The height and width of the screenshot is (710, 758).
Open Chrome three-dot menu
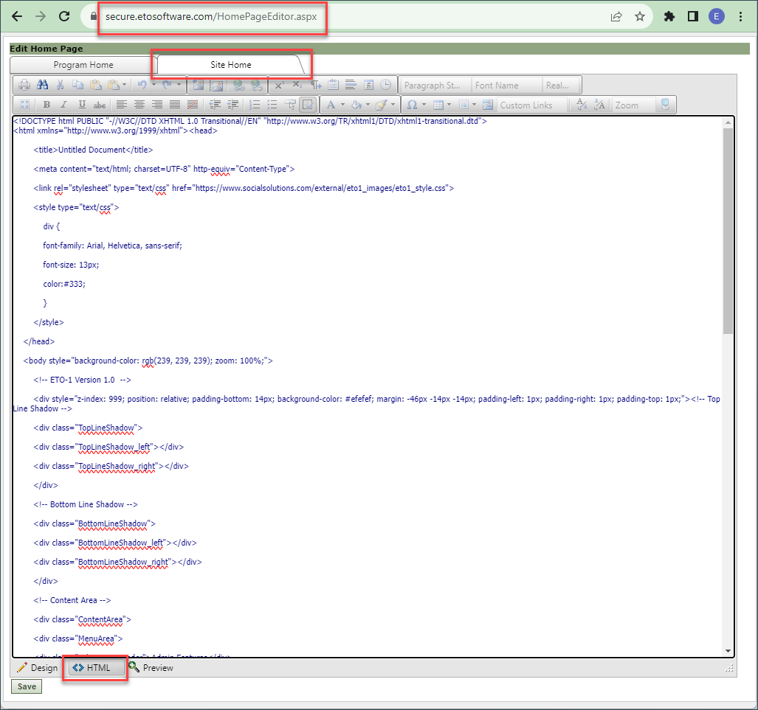point(740,16)
